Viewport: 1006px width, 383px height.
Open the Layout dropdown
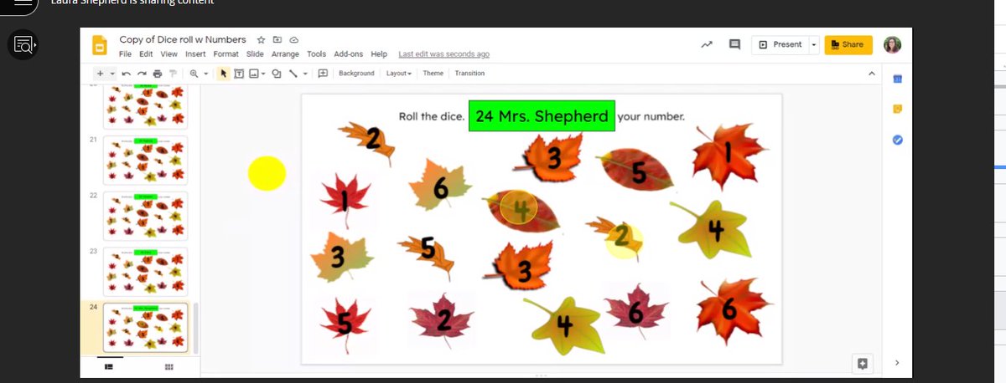click(x=399, y=74)
